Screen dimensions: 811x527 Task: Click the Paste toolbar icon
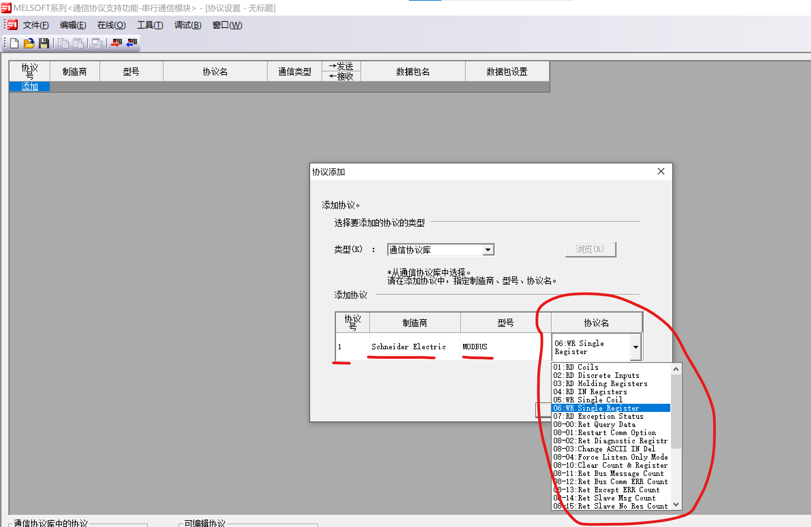78,43
